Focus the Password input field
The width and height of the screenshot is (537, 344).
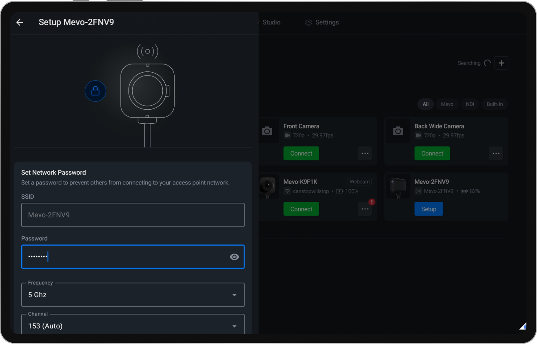[133, 257]
